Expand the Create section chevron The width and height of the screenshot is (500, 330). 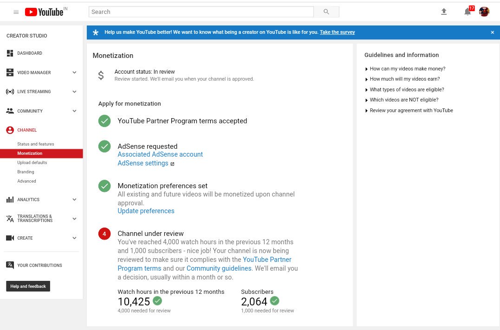tap(74, 238)
